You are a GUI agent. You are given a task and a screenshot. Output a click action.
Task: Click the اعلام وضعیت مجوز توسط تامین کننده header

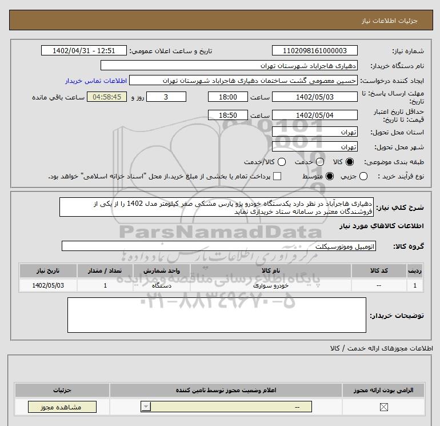click(x=226, y=391)
